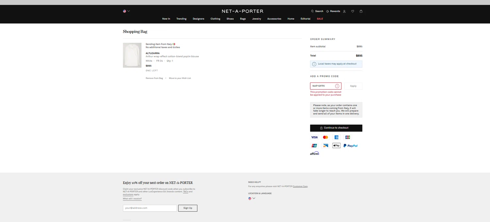Open the exclusions link
490x222 pixels.
point(128,195)
